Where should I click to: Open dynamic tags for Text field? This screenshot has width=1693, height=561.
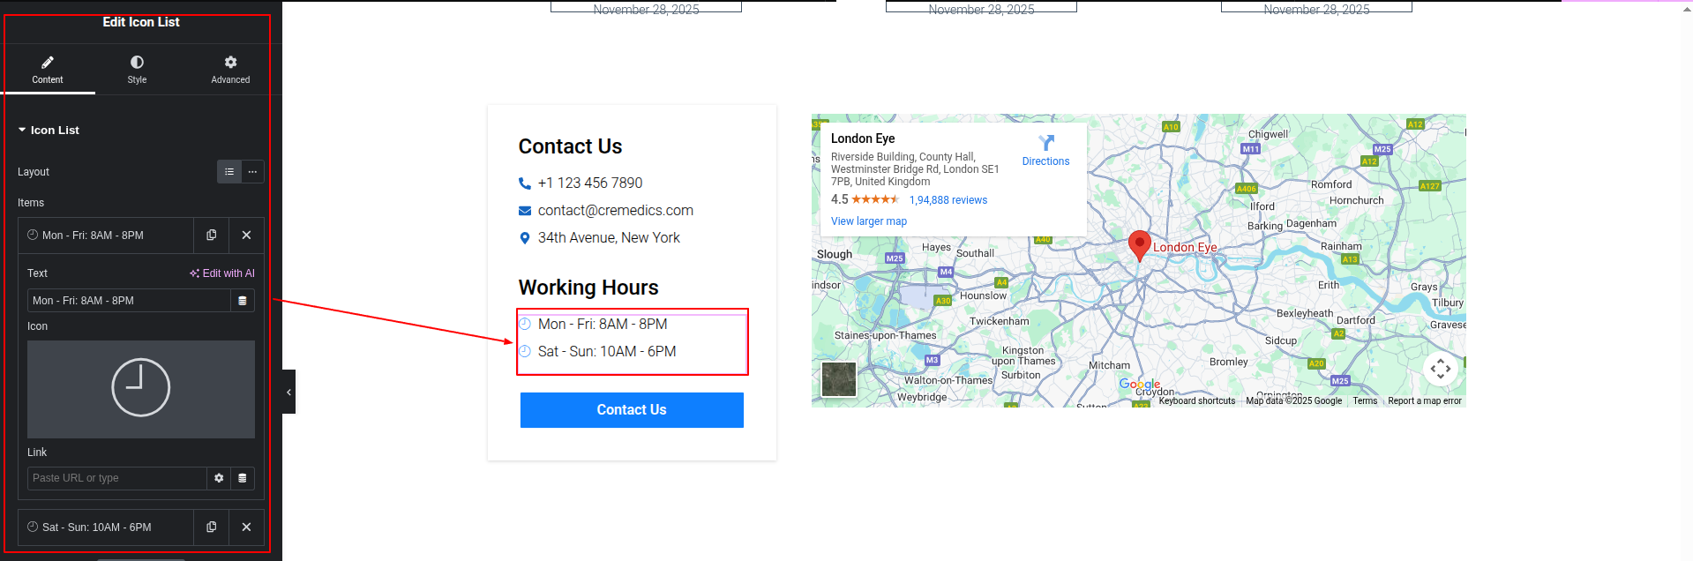click(243, 301)
